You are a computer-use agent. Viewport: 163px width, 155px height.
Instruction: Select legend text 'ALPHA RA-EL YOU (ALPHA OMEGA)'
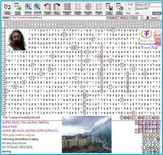tap(25, 123)
